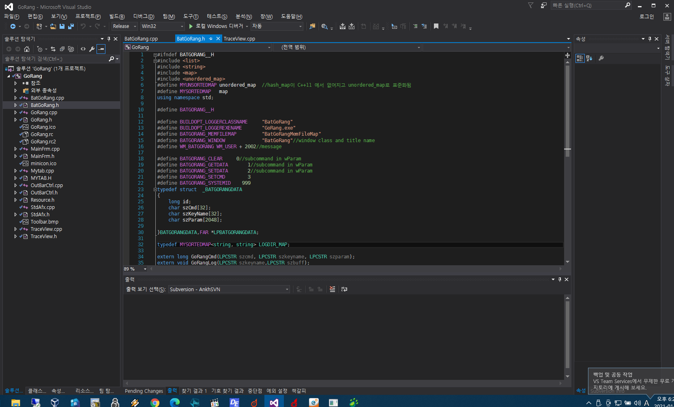Expand the TraceView.h tree node
The image size is (674, 407).
tap(15, 237)
